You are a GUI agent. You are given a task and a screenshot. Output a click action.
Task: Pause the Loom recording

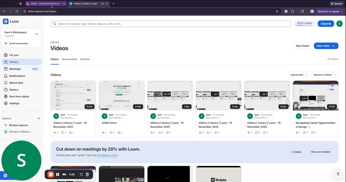pos(58,174)
